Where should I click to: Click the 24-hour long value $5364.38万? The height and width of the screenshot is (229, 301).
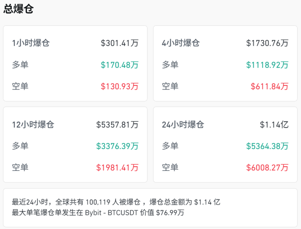pyautogui.click(x=267, y=146)
